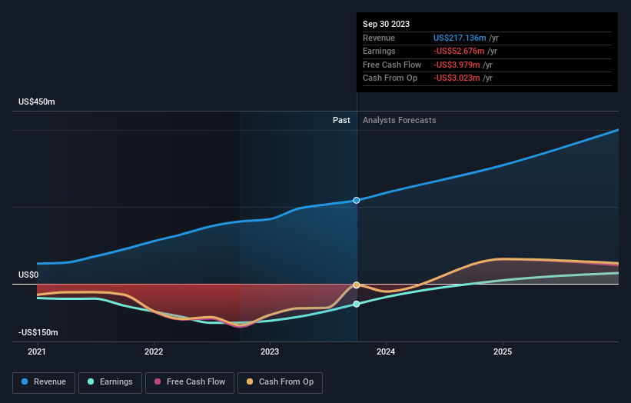Click the Past label on chart

[x=341, y=120]
